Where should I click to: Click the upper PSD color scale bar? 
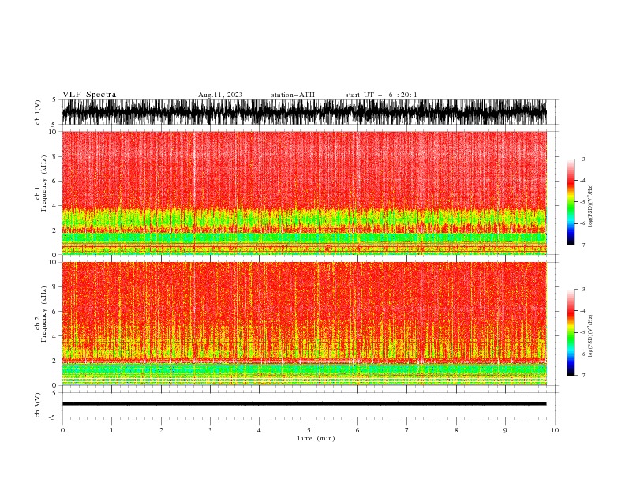point(571,202)
